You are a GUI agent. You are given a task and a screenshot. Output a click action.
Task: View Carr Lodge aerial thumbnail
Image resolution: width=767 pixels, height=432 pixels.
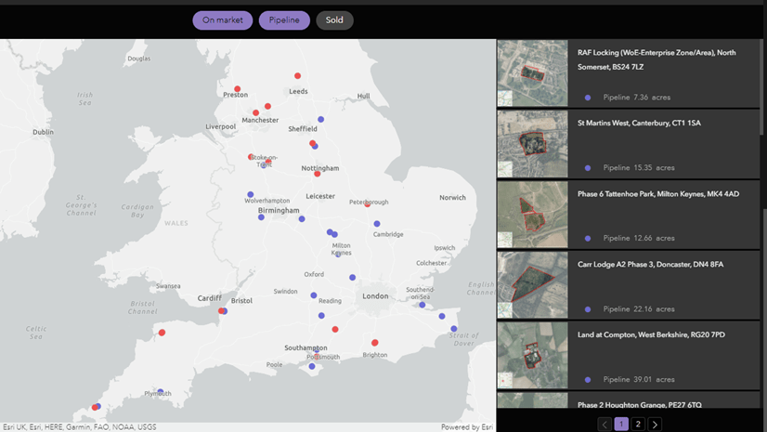tap(533, 284)
